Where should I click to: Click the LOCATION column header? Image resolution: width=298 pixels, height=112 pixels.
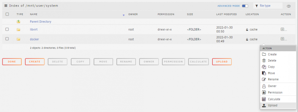(x=252, y=14)
